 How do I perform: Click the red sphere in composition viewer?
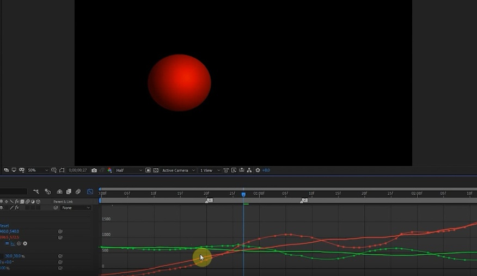pyautogui.click(x=180, y=83)
